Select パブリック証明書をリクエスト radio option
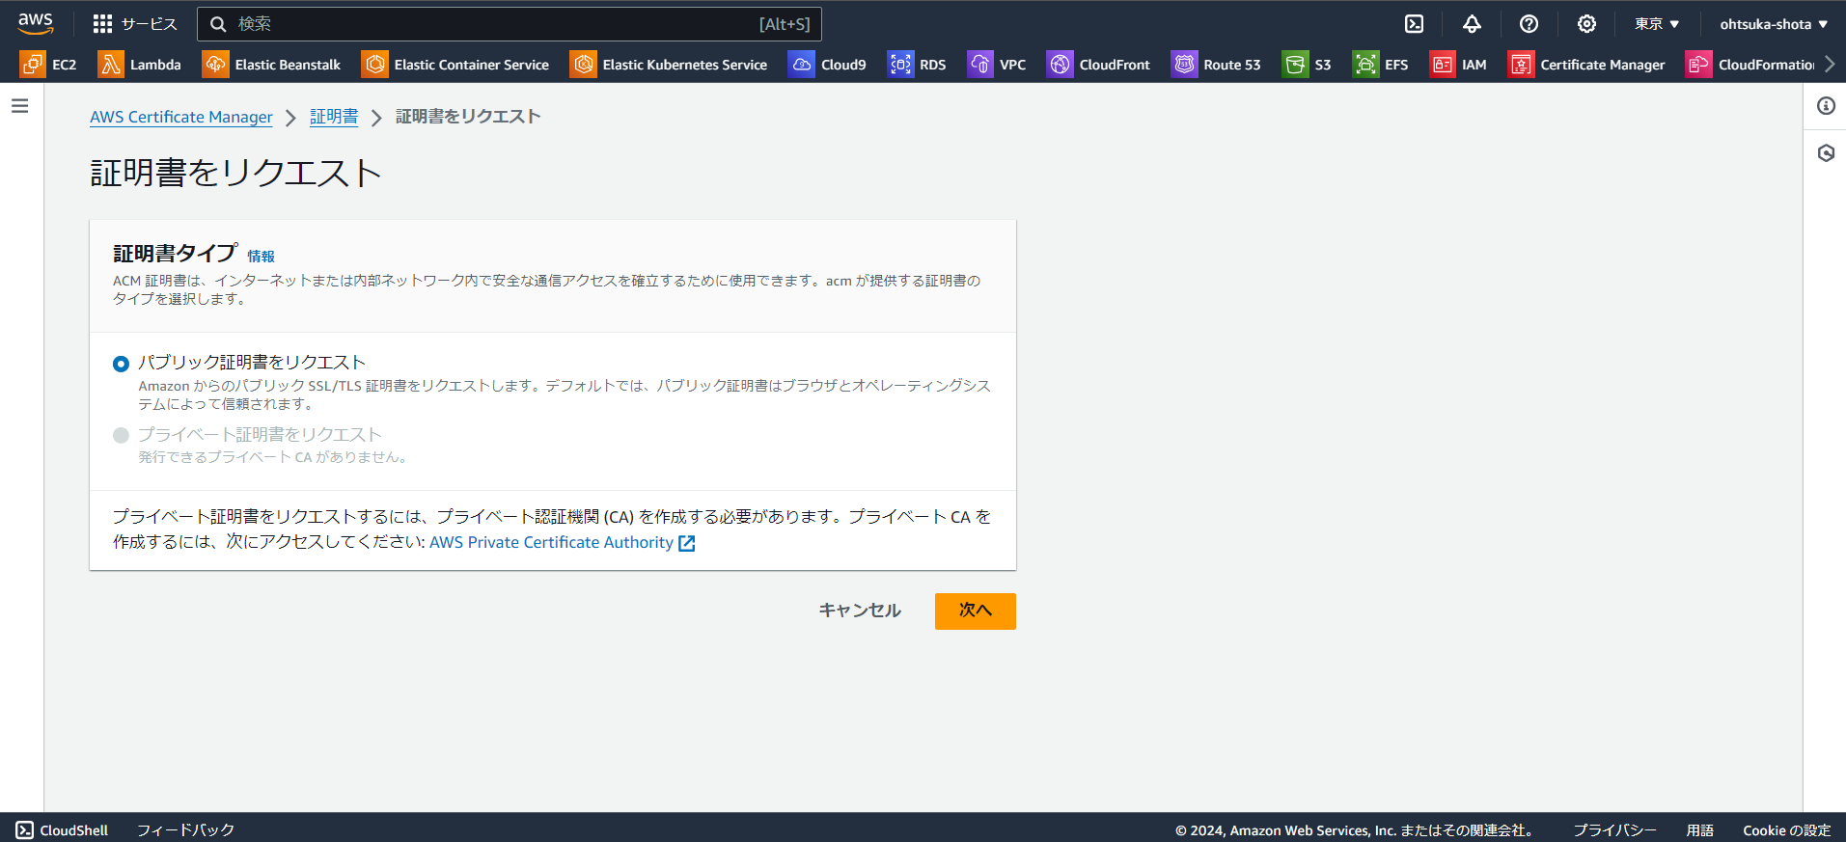 pos(121,364)
